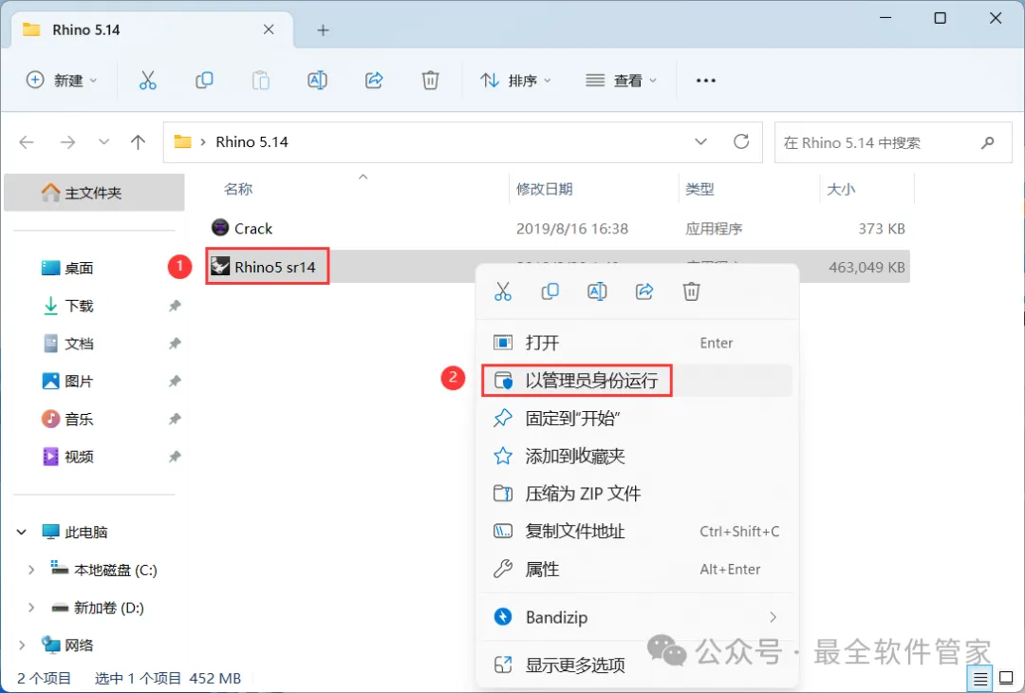Open recent locations dropdown arrow
Image resolution: width=1025 pixels, height=693 pixels.
point(103,141)
